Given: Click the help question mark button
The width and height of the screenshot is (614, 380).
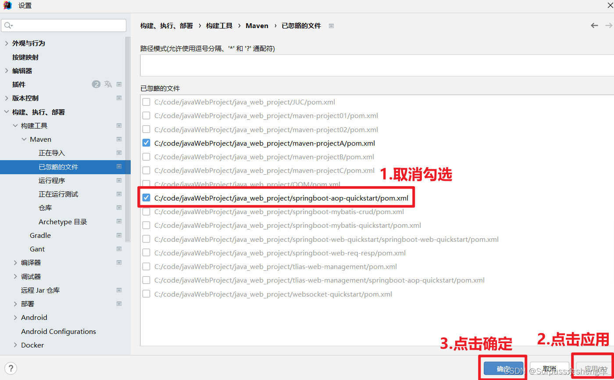Looking at the screenshot, I should tap(11, 368).
